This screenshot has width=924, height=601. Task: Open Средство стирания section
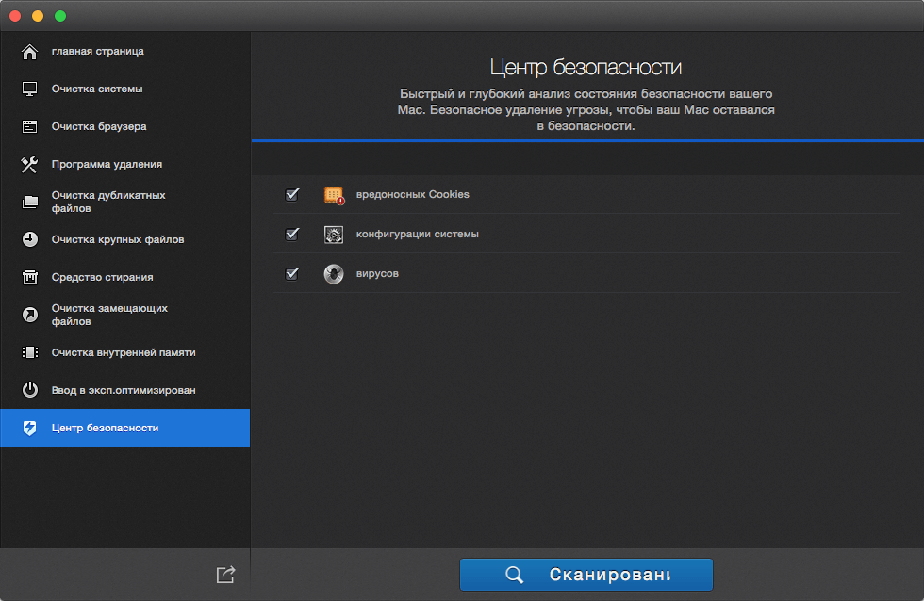[x=124, y=277]
